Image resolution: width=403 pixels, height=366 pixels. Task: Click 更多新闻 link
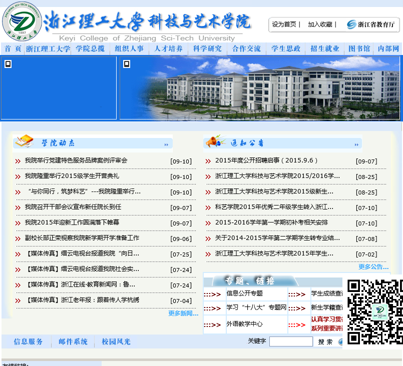coord(183,313)
